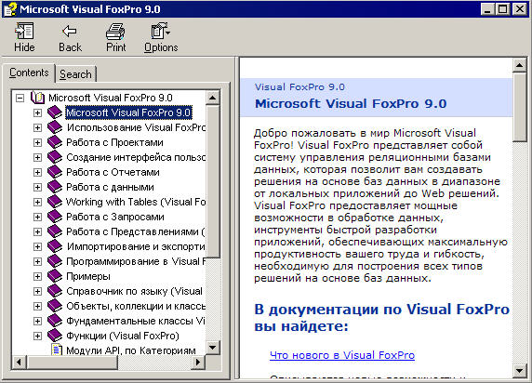Expand the Примеры node
Image resolution: width=532 pixels, height=383 pixels.
click(x=37, y=276)
